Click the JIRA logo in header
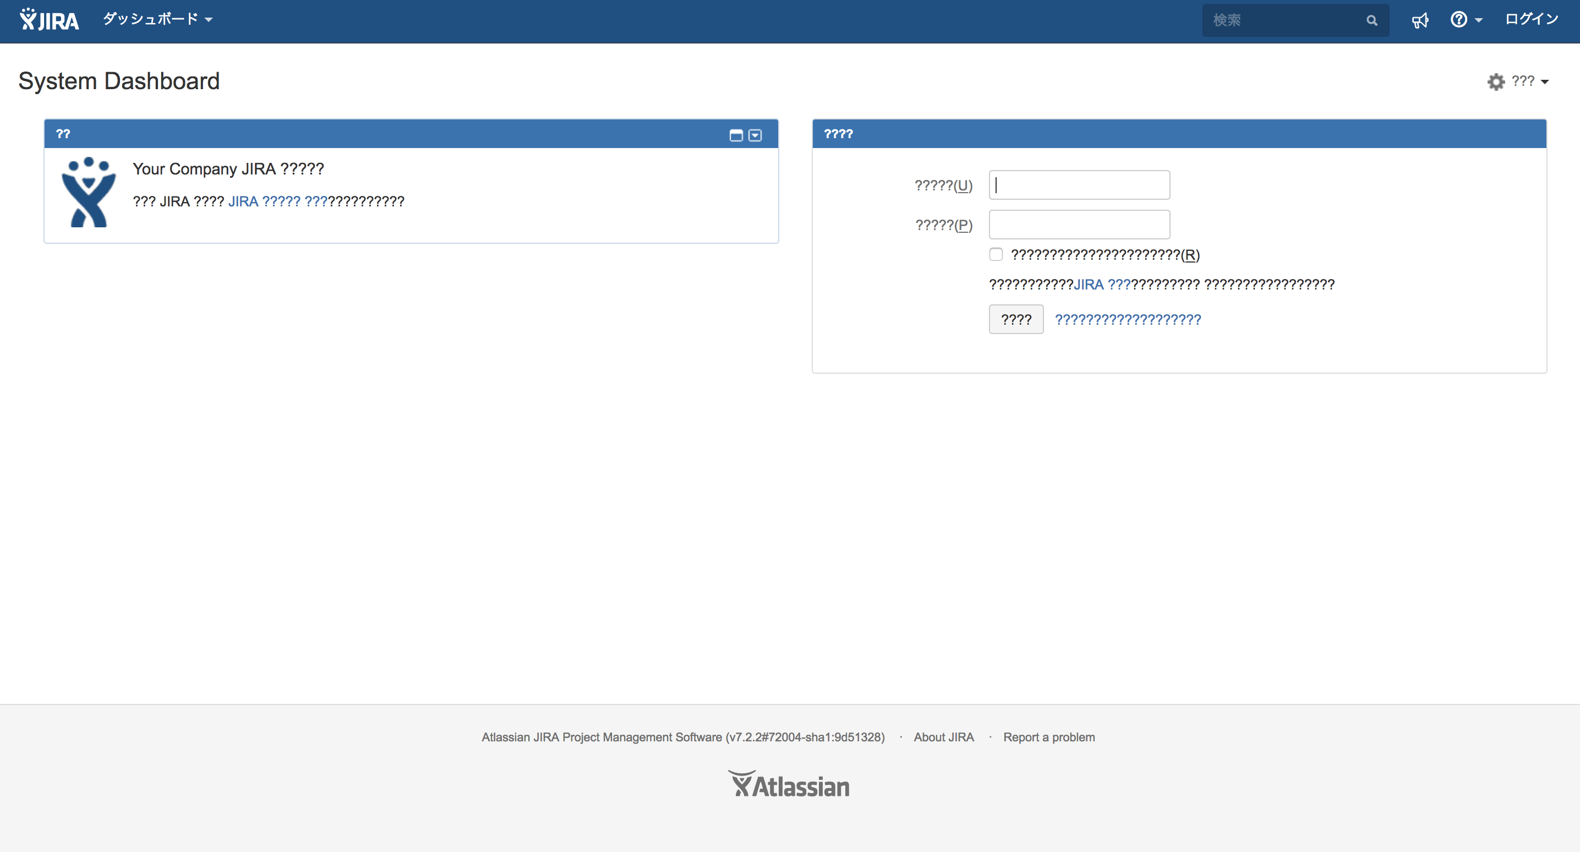The image size is (1580, 852). point(49,20)
